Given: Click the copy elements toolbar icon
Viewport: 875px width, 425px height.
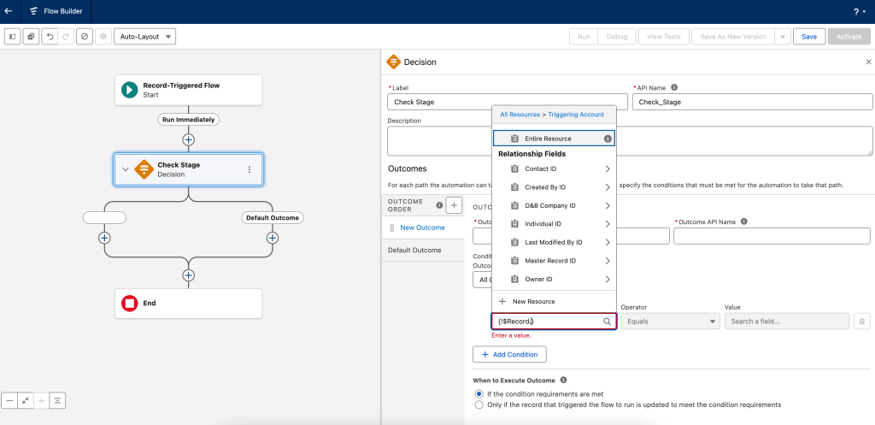Looking at the screenshot, I should coord(32,37).
